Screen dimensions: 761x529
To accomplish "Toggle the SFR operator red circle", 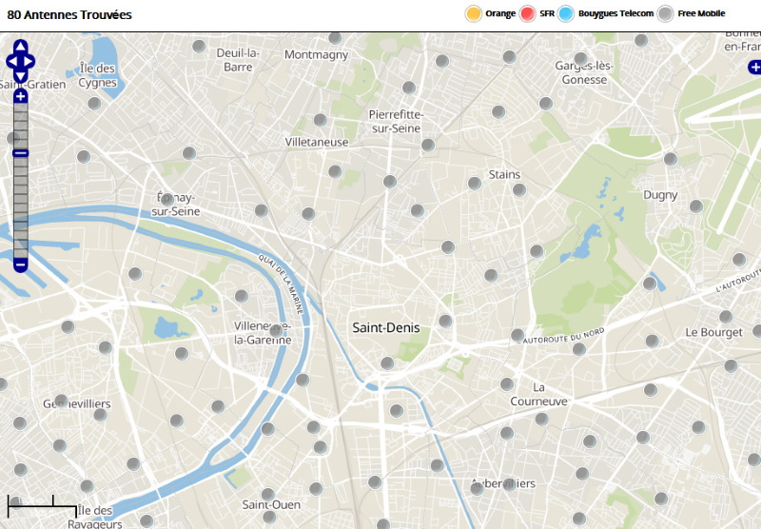I will [528, 13].
